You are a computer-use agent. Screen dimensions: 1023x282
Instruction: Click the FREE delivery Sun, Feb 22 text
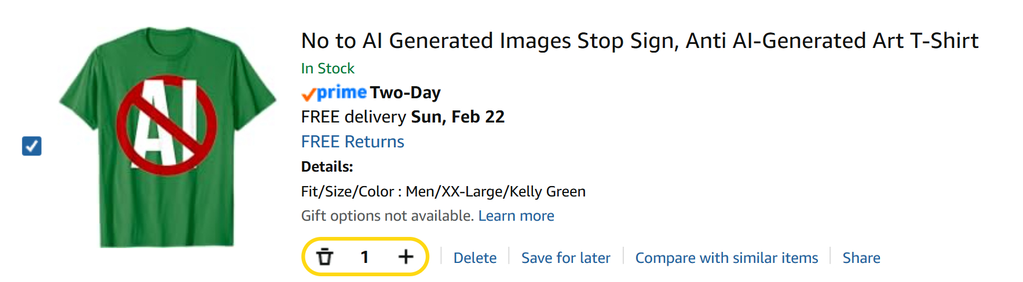pos(403,117)
